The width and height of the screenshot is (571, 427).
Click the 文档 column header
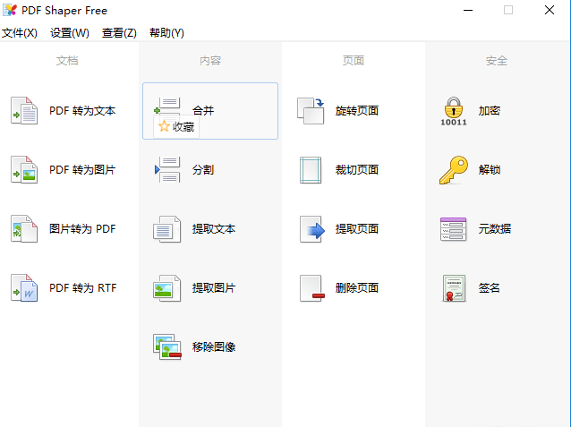tap(67, 61)
